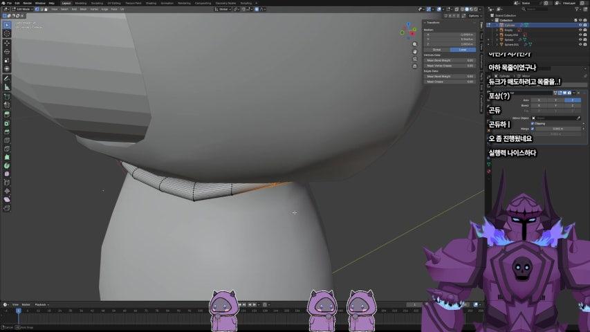Select the Move tool
This screenshot has width=590, height=332.
coord(7,43)
